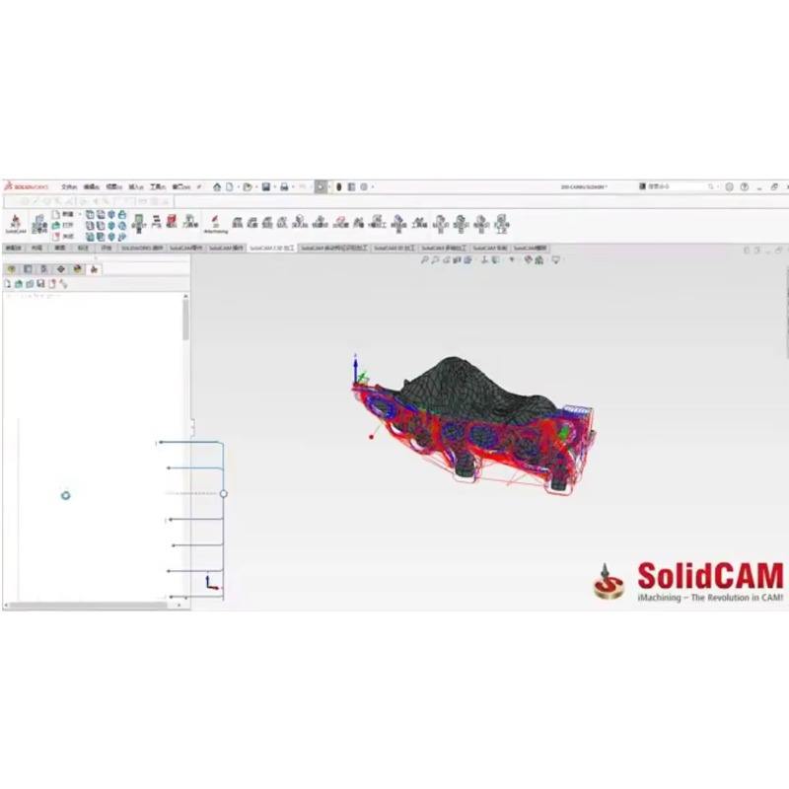Click the Home icon in the top toolbar

tap(217, 187)
